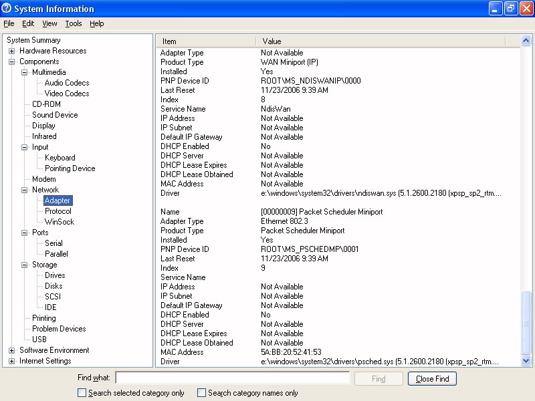Expand the Hardware Resources tree node
This screenshot has height=401, width=535.
click(12, 51)
